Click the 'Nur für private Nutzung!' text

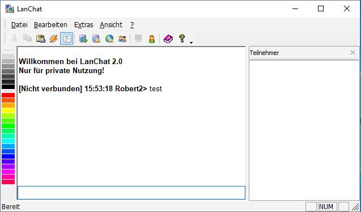coord(61,71)
